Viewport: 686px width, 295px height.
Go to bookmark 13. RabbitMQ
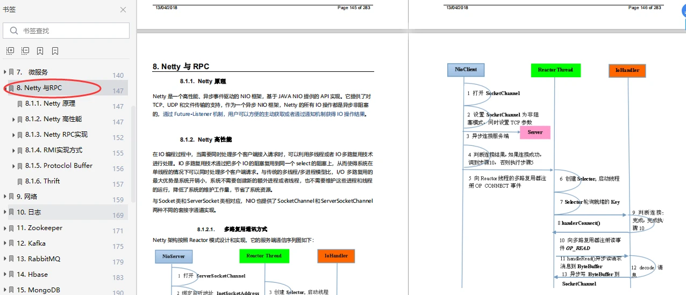click(x=38, y=259)
